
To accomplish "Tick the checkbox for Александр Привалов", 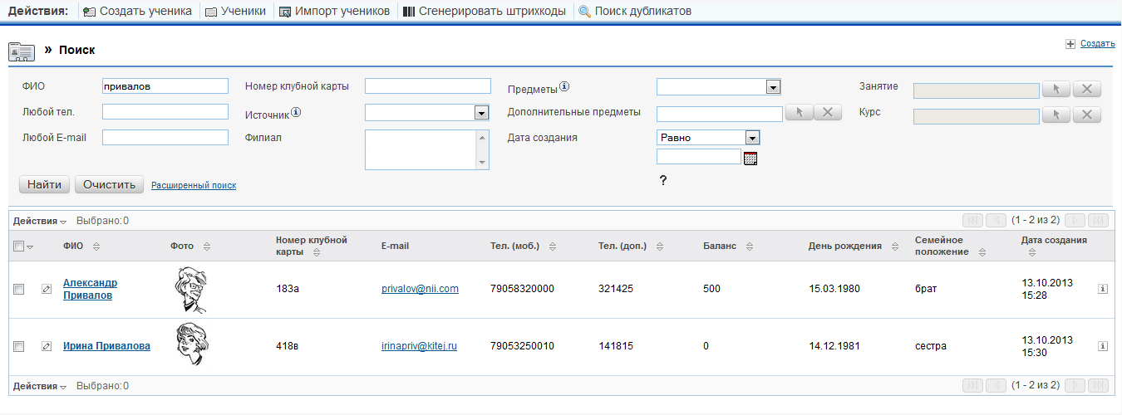I will [18, 289].
